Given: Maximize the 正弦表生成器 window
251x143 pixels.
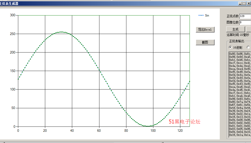Looking at the screenshot, I should (x=244, y=3).
